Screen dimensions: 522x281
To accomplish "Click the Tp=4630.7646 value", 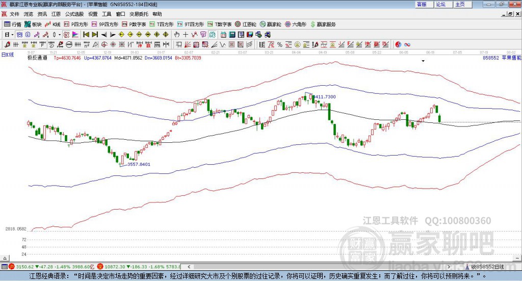I will (67, 58).
